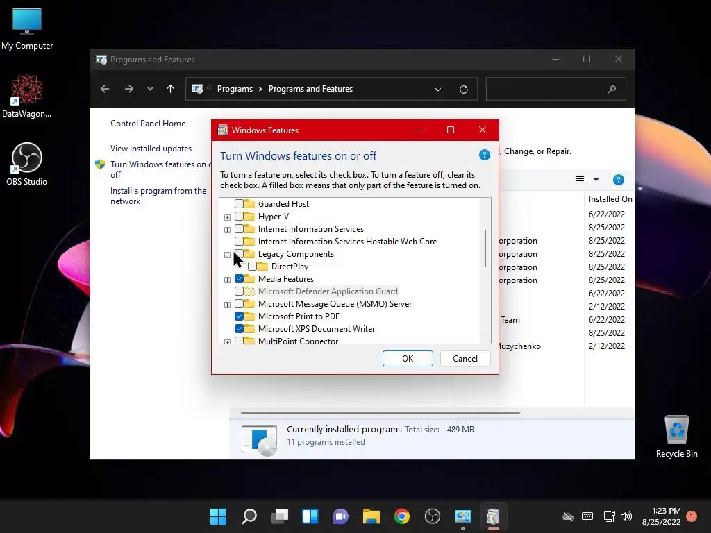Open the notification badge in system tray

pyautogui.click(x=692, y=516)
